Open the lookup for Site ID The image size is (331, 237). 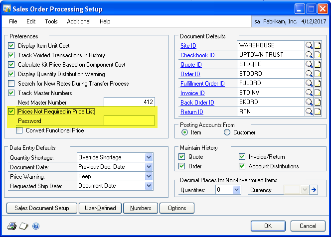(309, 45)
